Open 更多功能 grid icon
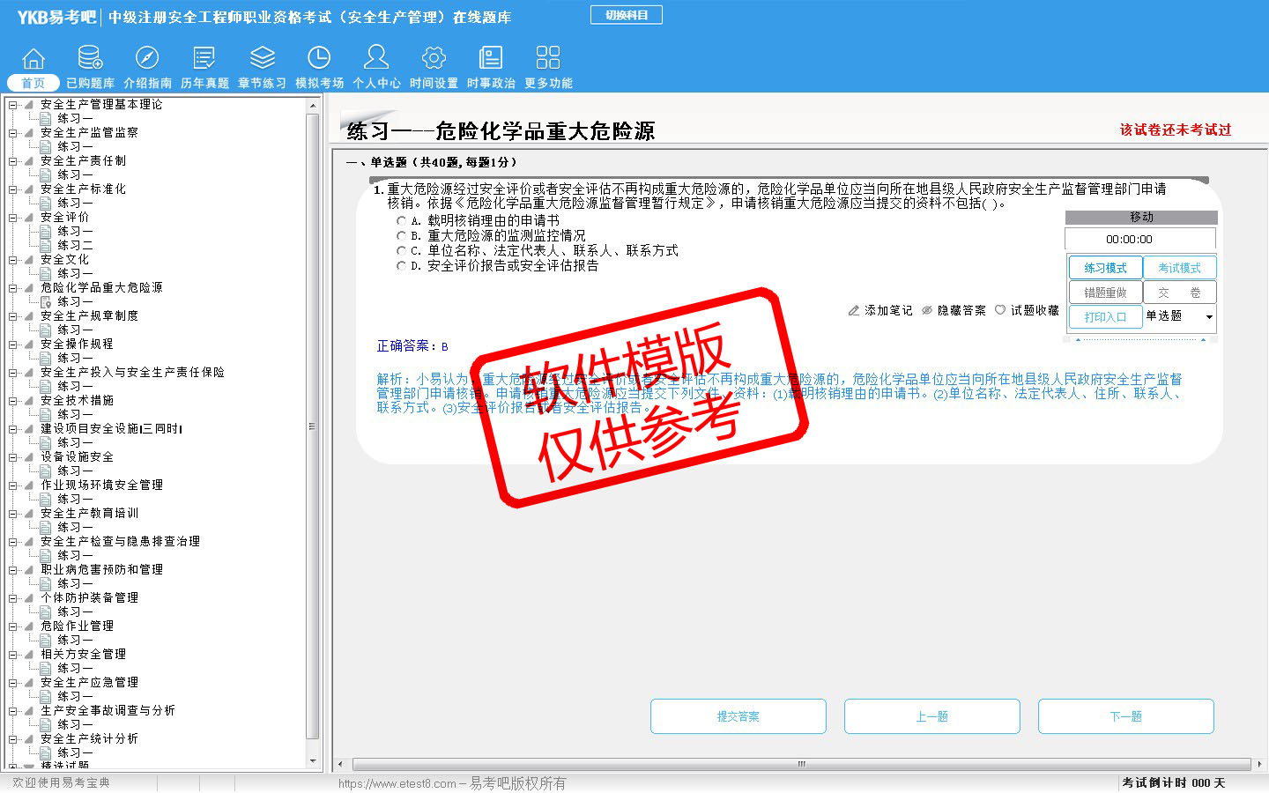Viewport: 1269px width, 793px height. 548,59
